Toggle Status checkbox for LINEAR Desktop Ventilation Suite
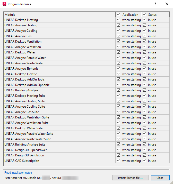 [144, 117]
